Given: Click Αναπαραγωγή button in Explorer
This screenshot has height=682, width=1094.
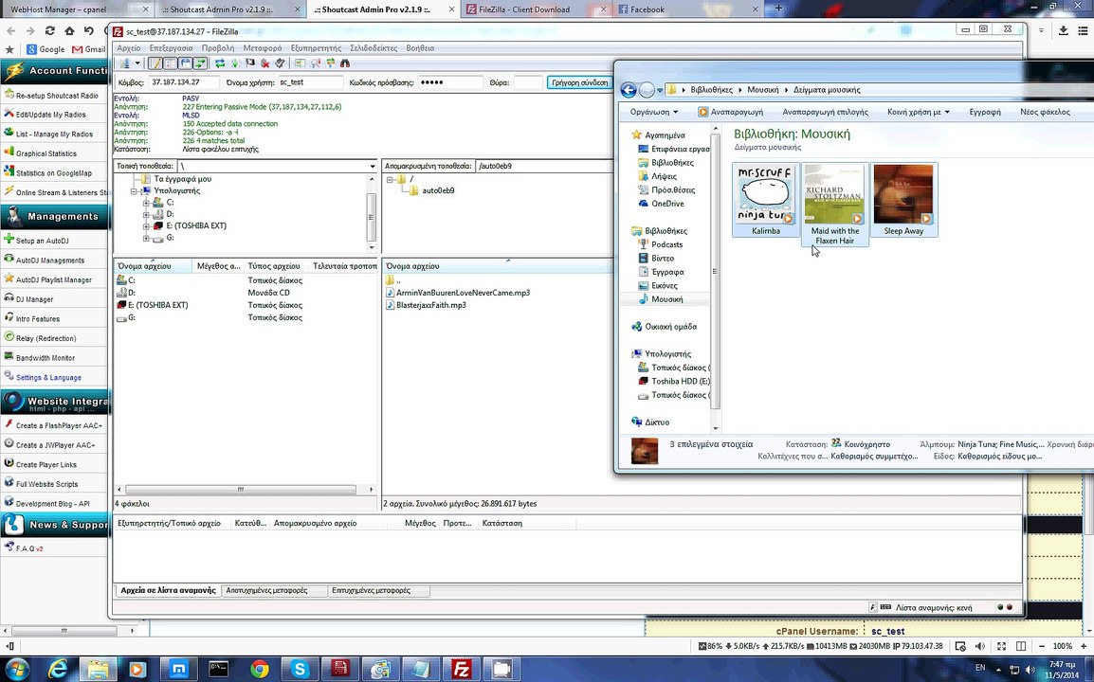Looking at the screenshot, I should 731,112.
